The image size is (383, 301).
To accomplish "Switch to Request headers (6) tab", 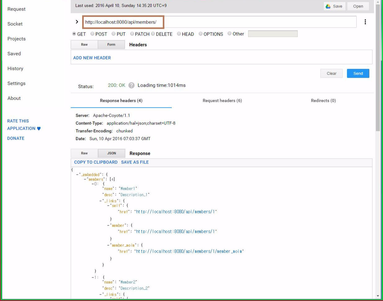I will 222,101.
